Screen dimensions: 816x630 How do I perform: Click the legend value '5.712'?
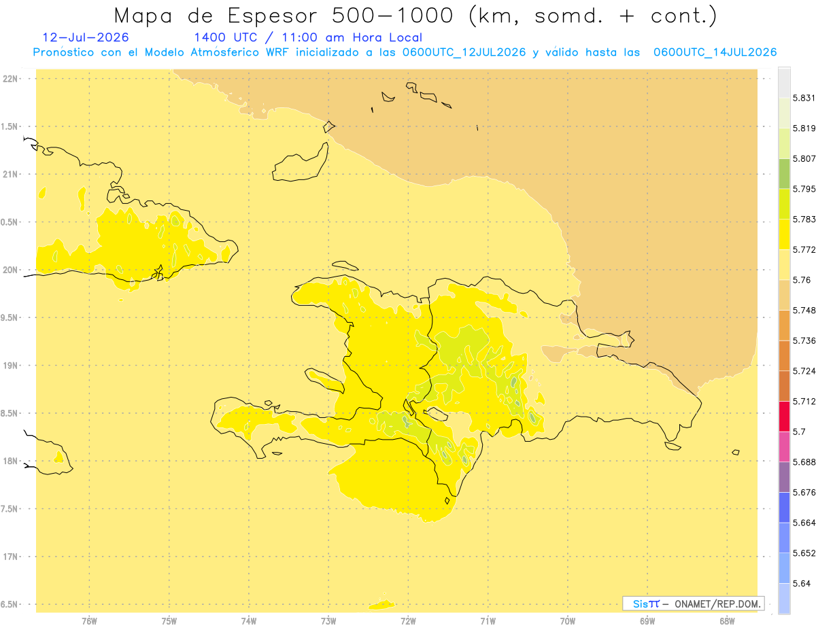click(x=804, y=401)
